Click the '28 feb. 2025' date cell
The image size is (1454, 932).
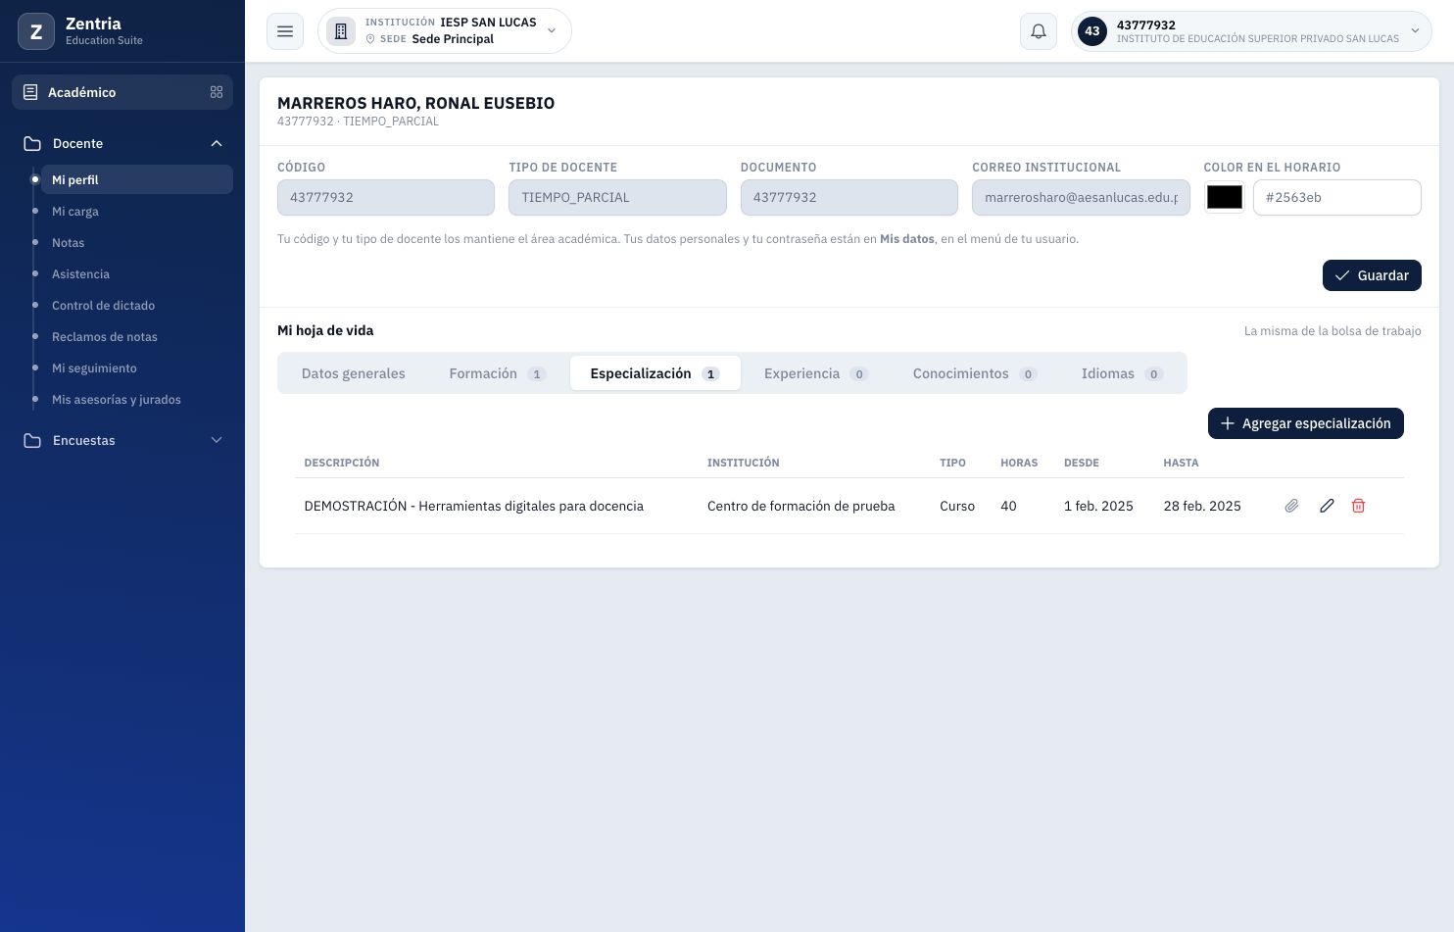click(1202, 506)
